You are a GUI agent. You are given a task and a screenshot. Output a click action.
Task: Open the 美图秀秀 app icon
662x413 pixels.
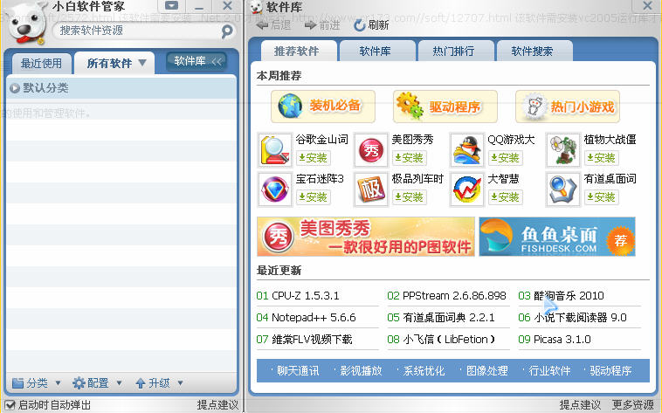[x=371, y=150]
